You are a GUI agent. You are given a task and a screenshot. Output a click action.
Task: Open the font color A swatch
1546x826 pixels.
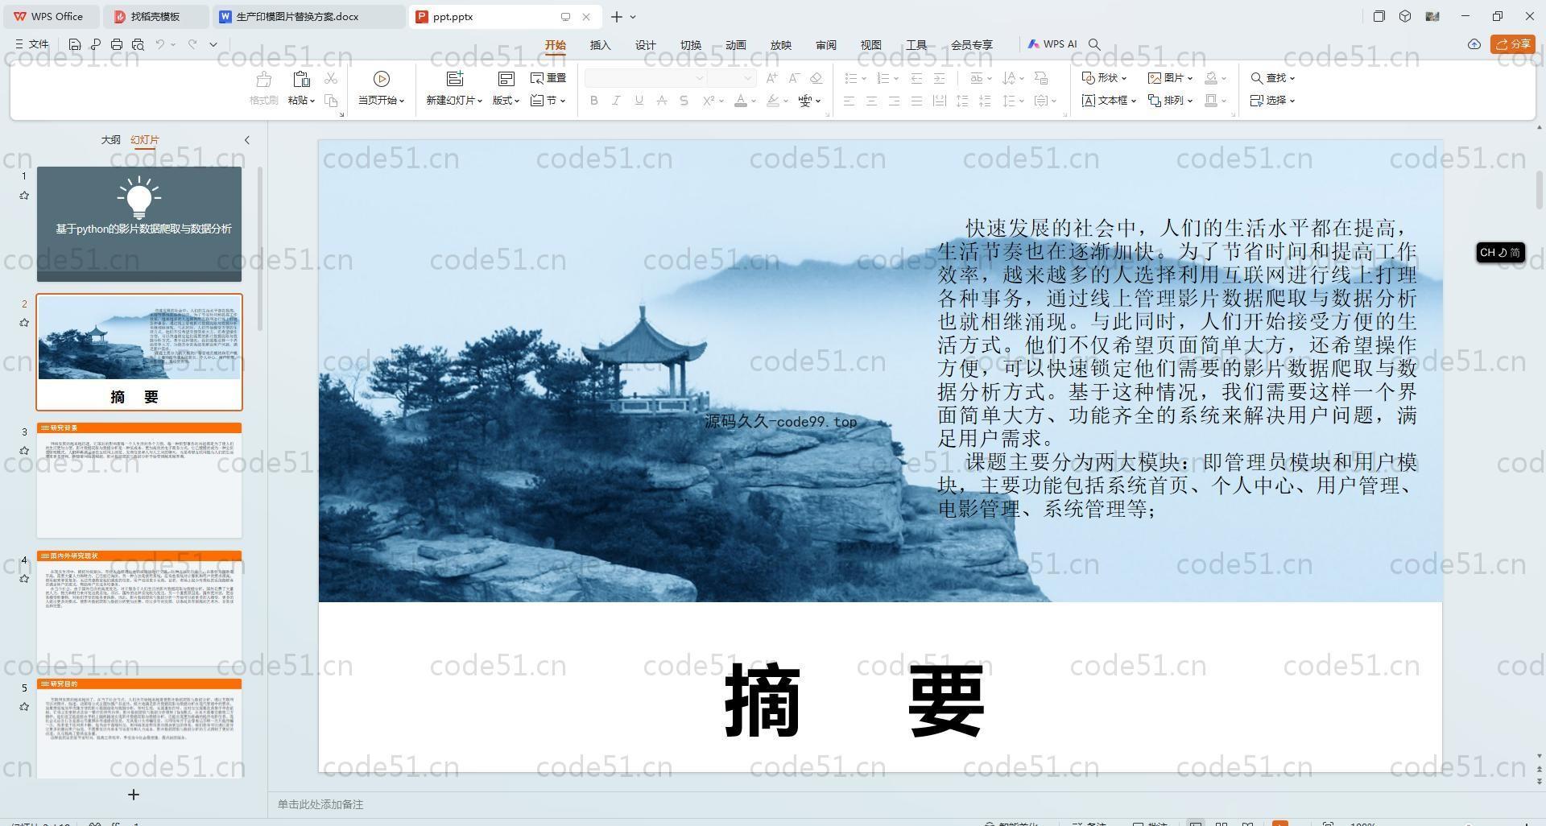click(741, 101)
